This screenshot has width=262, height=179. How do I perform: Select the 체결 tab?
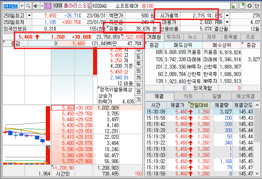(x=159, y=96)
